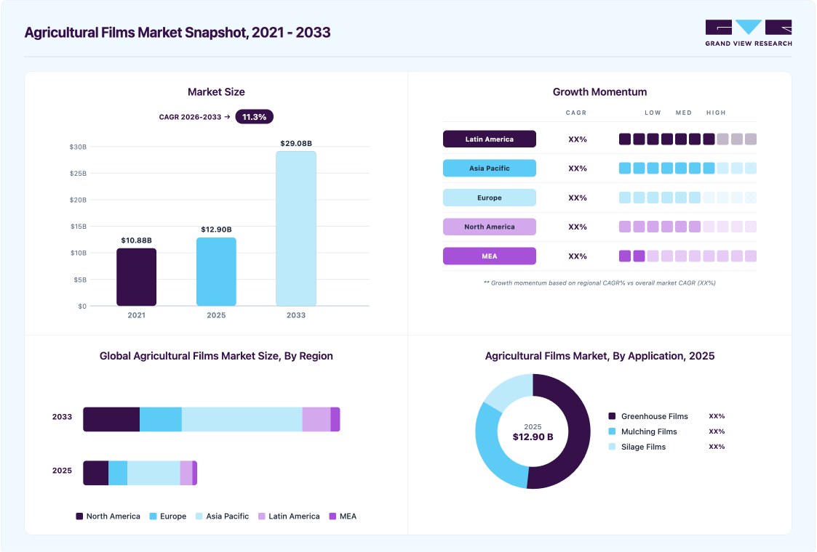Image resolution: width=817 pixels, height=552 pixels.
Task: Click the MED column label
Action: pyautogui.click(x=684, y=113)
